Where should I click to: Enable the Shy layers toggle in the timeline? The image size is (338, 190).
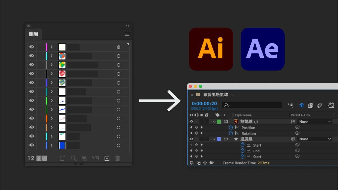pos(302,105)
